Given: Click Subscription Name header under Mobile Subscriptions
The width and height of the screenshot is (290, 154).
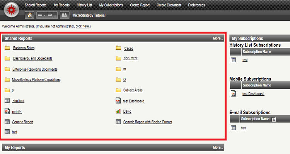Looking at the screenshot, I should (x=257, y=85).
